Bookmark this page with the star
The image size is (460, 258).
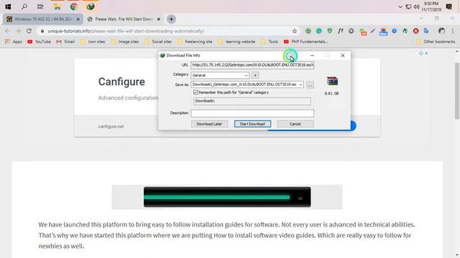click(295, 31)
